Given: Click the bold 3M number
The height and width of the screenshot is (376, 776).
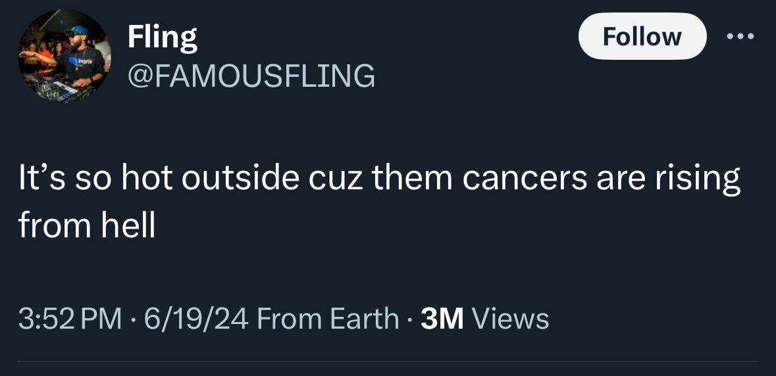Looking at the screenshot, I should [442, 319].
